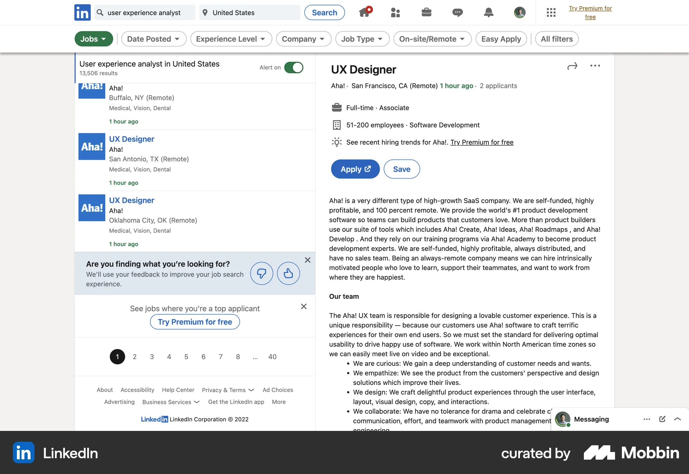This screenshot has height=474, width=689.
Task: Open the LinkedIn home logo
Action: pos(82,13)
